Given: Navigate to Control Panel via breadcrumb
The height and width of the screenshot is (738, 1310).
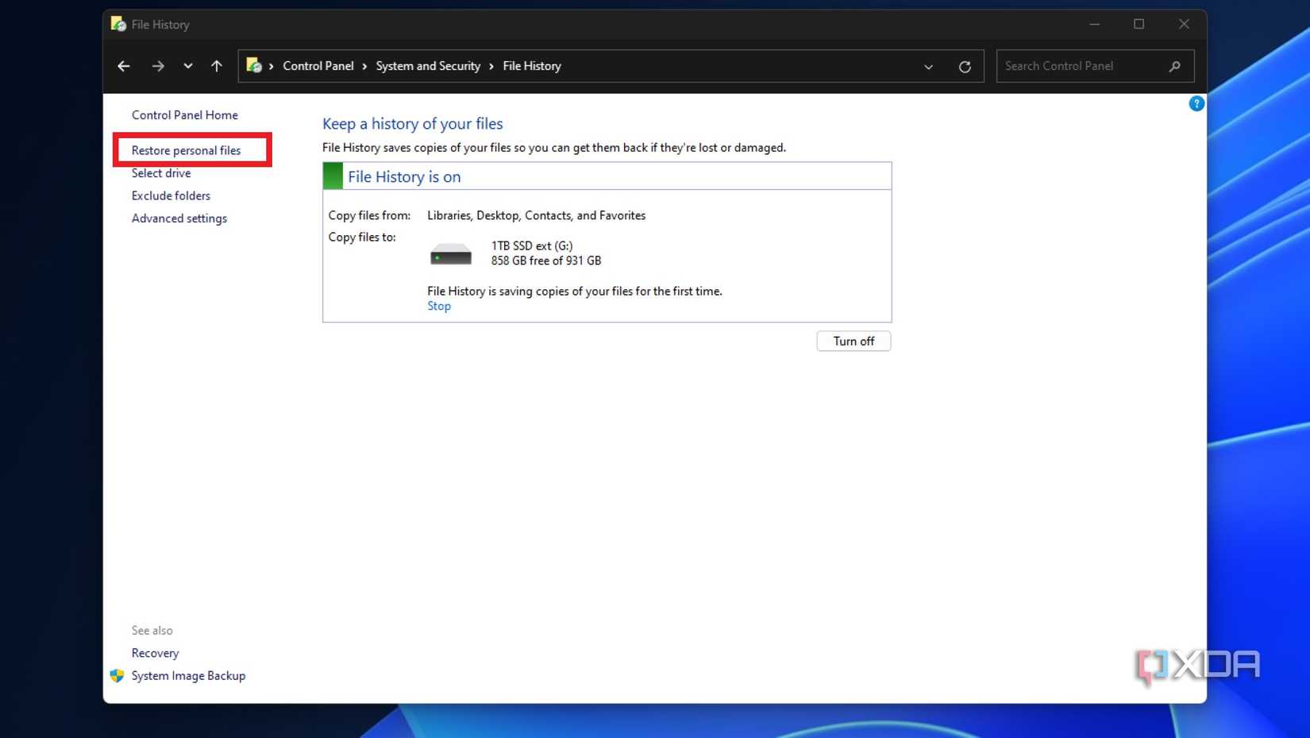Looking at the screenshot, I should 318,66.
